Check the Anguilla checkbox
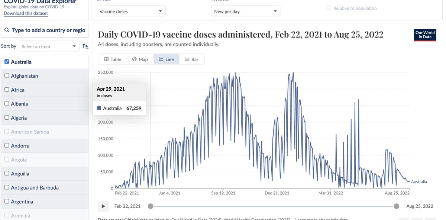This screenshot has height=220, width=446. click(7, 173)
